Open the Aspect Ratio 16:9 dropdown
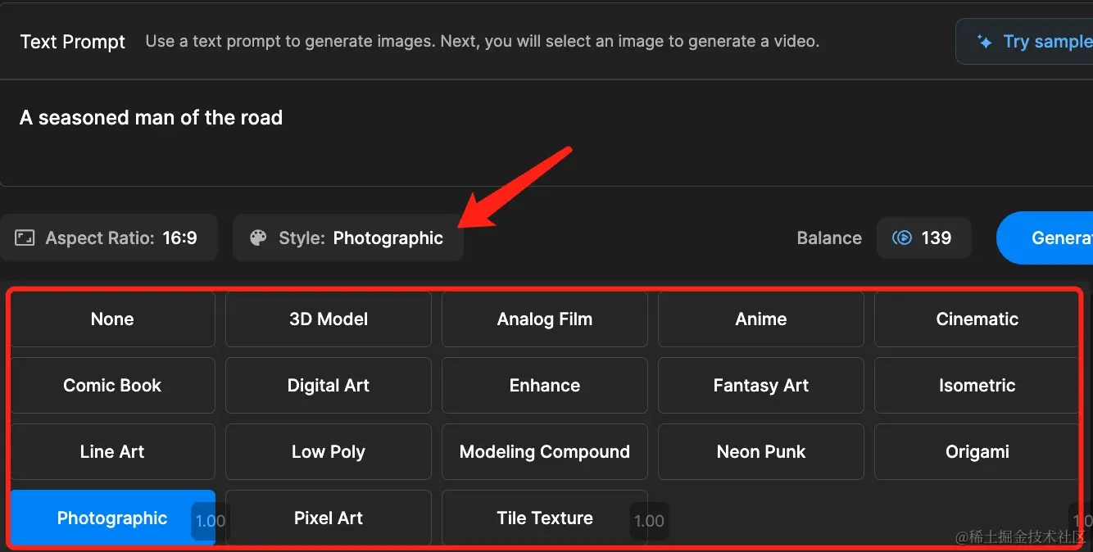 click(x=107, y=238)
